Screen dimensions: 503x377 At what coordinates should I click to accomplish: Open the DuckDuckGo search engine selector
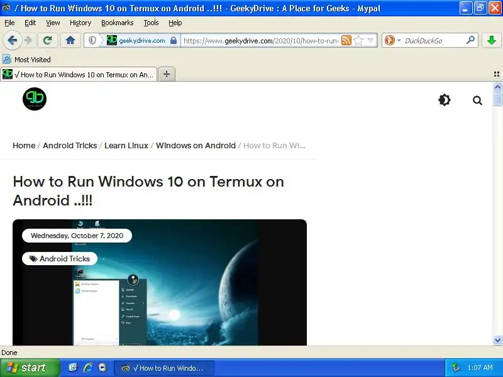point(392,40)
